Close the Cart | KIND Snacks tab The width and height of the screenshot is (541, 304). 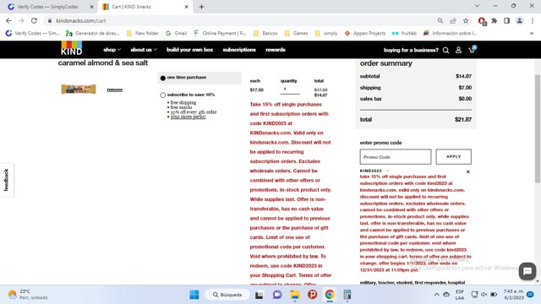tap(186, 7)
